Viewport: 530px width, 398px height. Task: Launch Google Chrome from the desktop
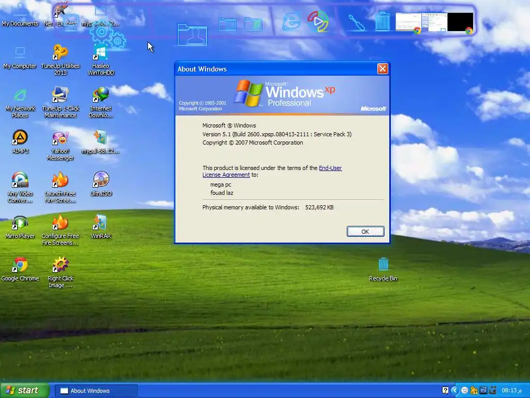(20, 269)
